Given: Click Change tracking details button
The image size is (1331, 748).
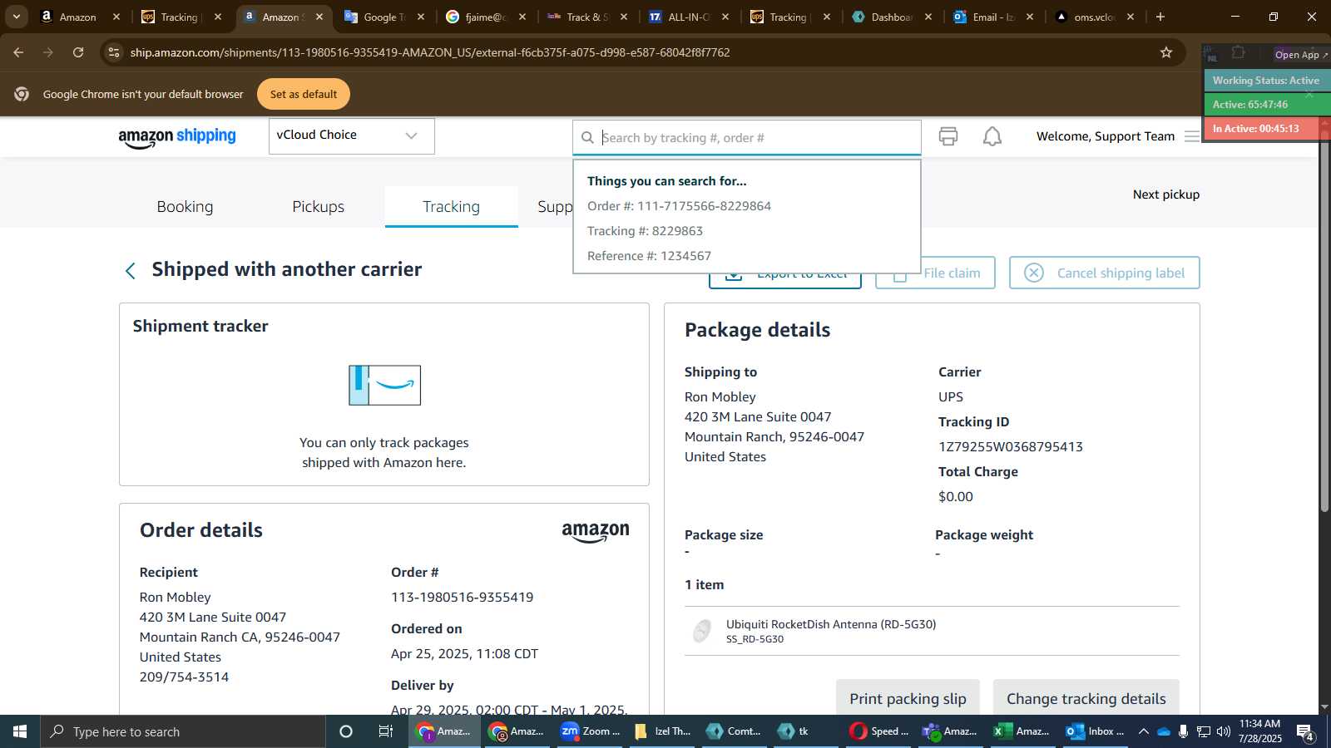Looking at the screenshot, I should click(1086, 698).
